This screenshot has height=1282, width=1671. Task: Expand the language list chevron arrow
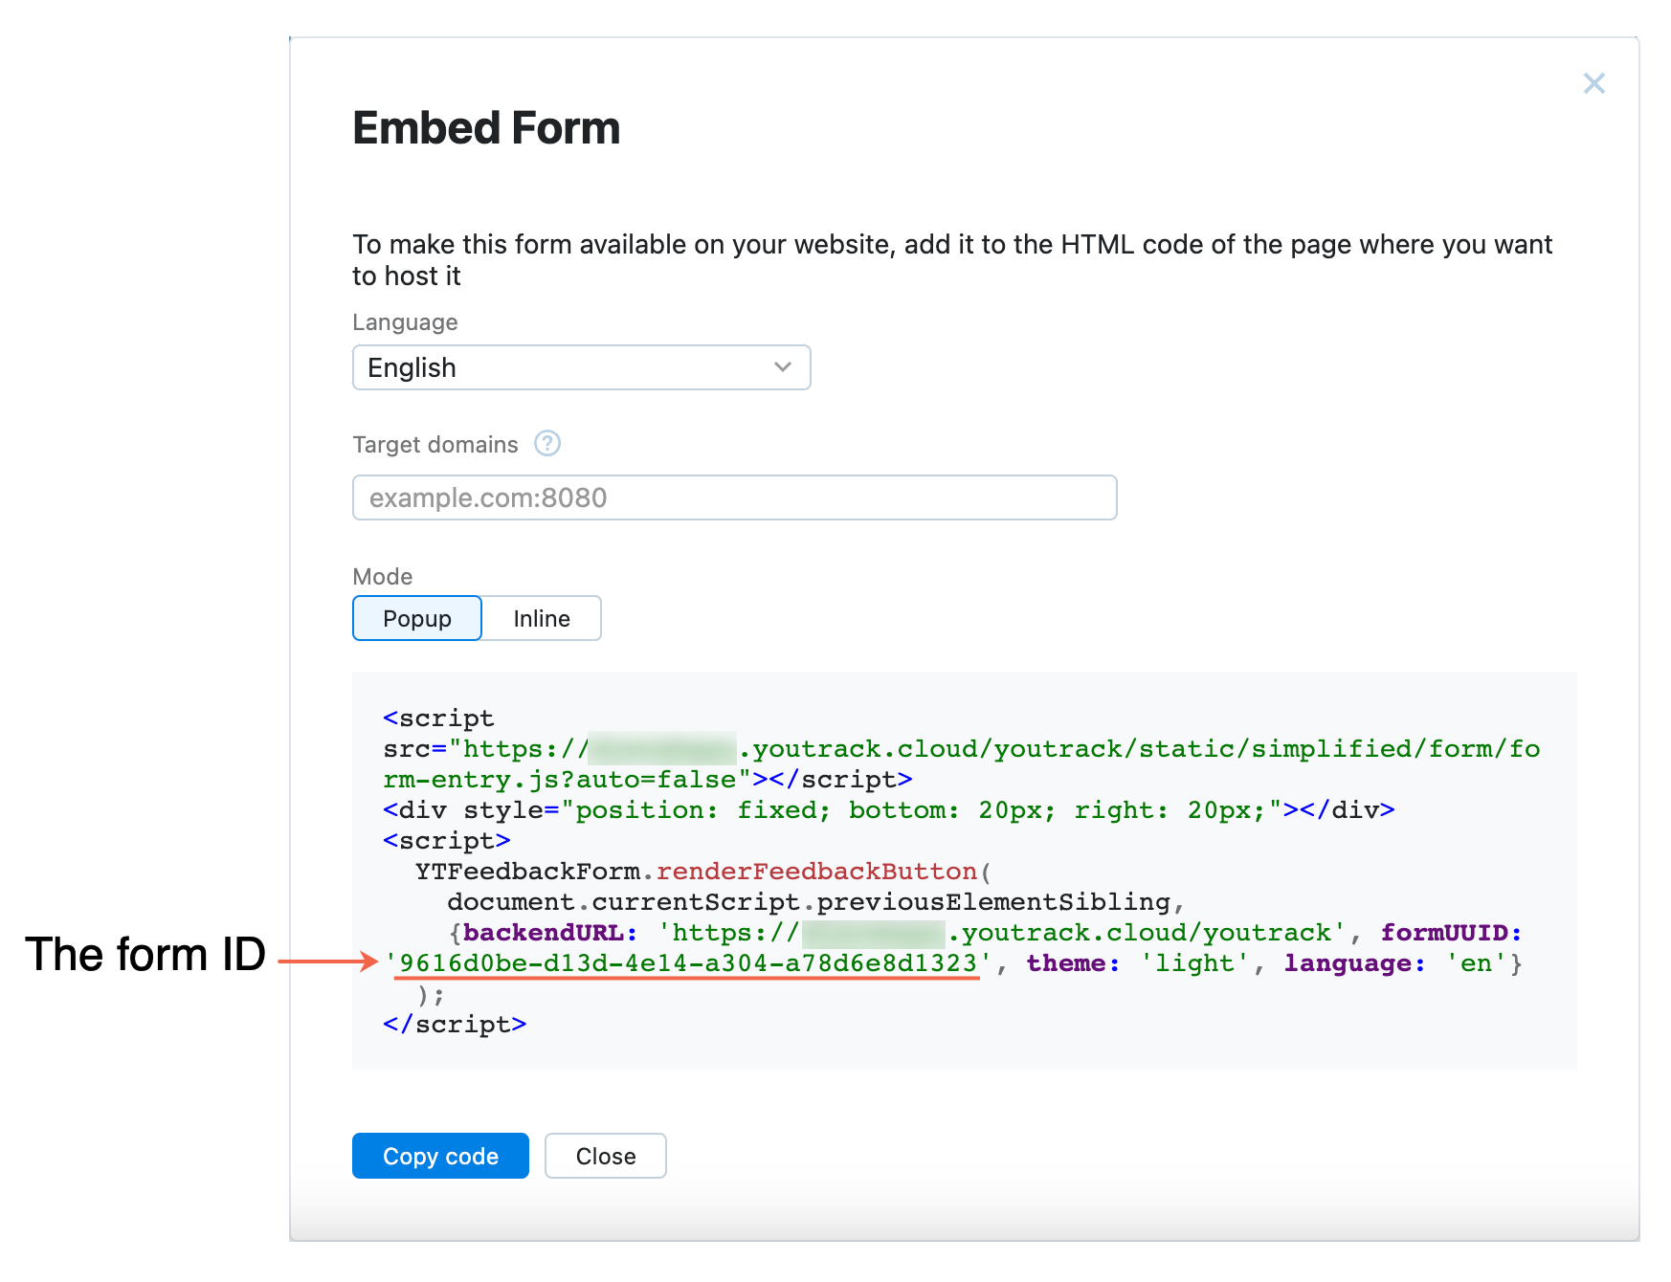click(783, 367)
